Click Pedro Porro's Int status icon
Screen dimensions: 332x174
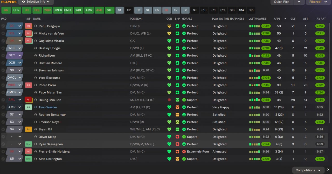(x=28, y=85)
